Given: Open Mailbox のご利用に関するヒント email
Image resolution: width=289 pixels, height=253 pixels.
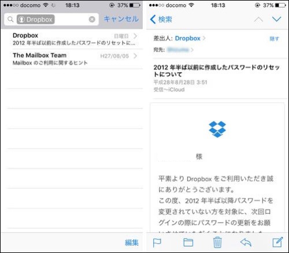Looking at the screenshot, I should pos(75,59).
